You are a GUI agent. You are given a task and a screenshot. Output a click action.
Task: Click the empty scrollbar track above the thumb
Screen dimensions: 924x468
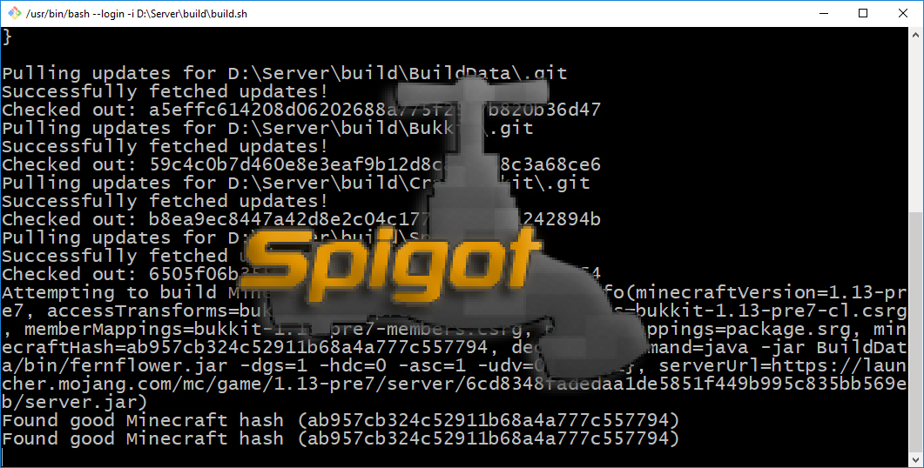coord(916,127)
